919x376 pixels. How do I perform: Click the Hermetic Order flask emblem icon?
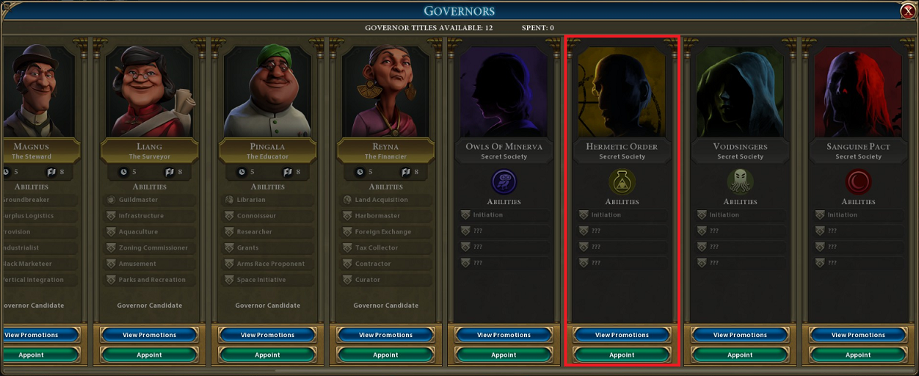pos(622,182)
